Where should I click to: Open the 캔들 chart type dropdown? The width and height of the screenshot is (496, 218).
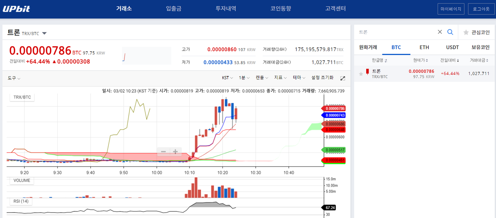(262, 78)
